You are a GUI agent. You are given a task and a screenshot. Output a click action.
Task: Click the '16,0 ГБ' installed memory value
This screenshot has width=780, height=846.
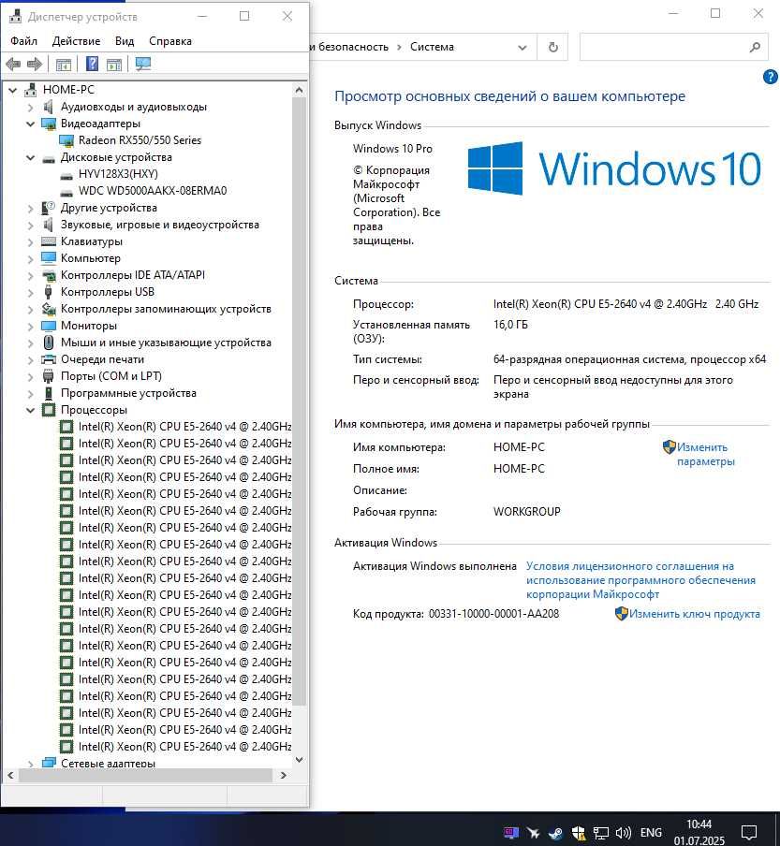coord(510,325)
